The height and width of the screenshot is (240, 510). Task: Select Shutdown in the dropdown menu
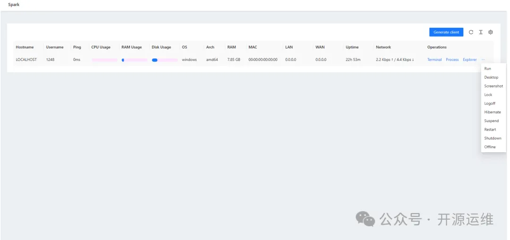point(493,138)
